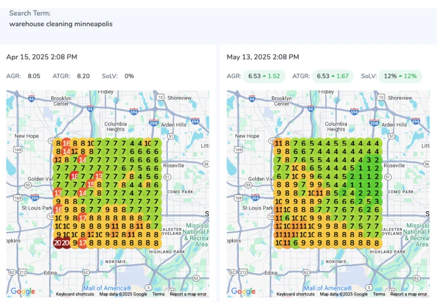Report a map error on the April 15 map
The width and height of the screenshot is (437, 305).
tap(188, 294)
